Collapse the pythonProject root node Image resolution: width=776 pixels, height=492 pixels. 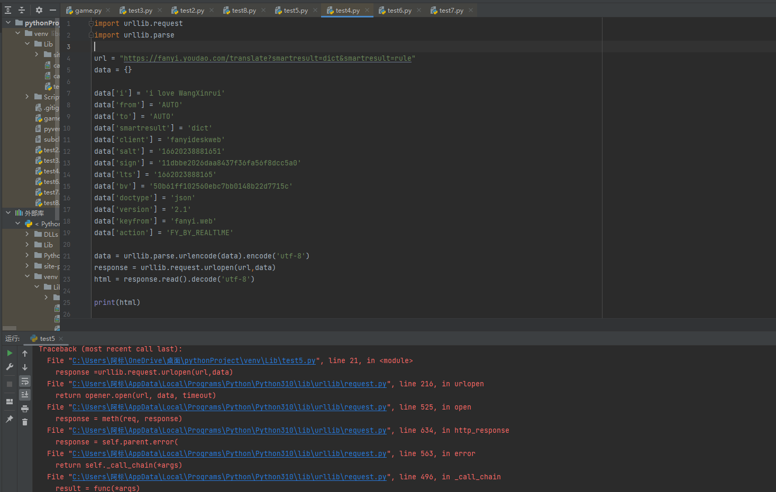[x=8, y=23]
